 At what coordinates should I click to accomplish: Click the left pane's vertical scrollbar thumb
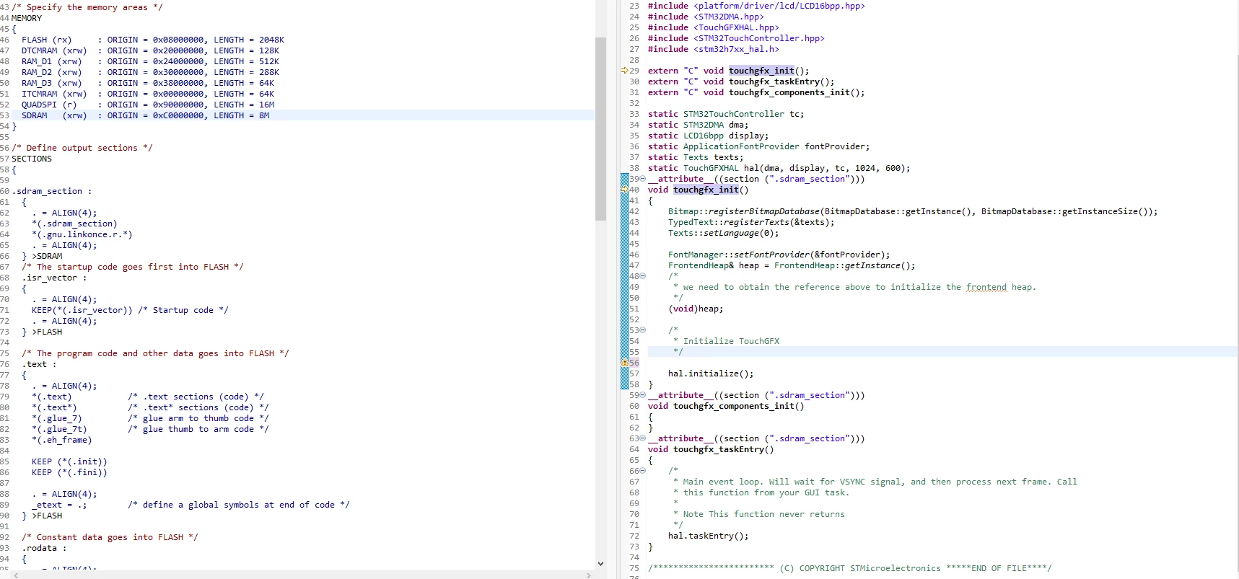(600, 129)
